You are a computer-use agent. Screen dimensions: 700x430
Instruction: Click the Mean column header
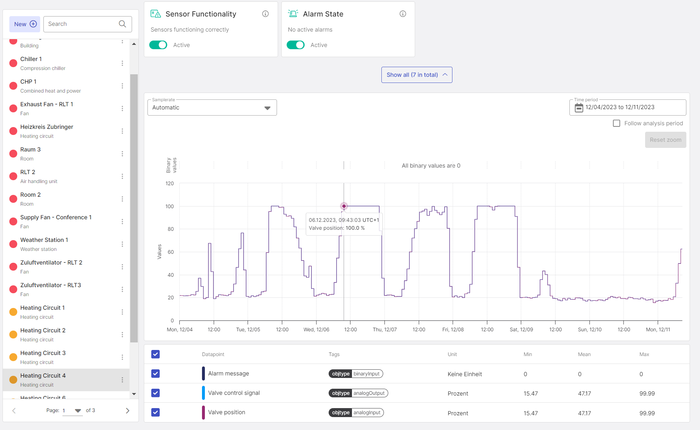pos(584,354)
